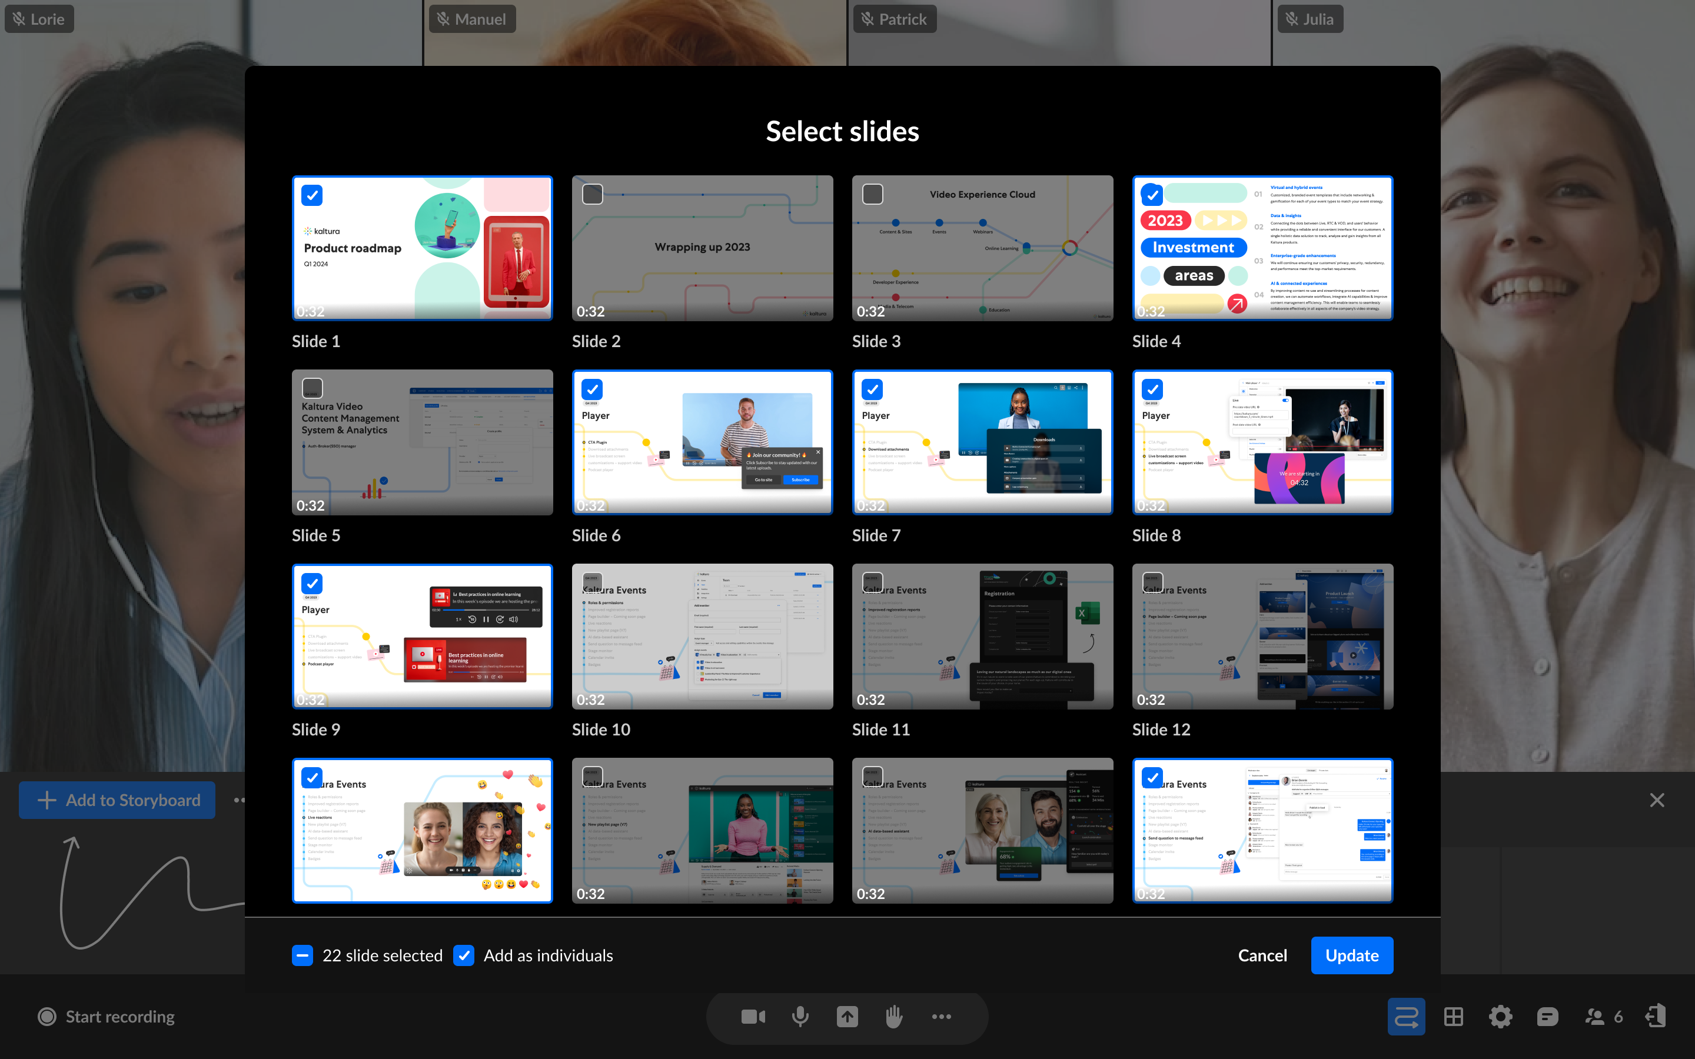This screenshot has width=1695, height=1059.
Task: Uncheck the Slide 4 checkbox
Action: (x=1152, y=195)
